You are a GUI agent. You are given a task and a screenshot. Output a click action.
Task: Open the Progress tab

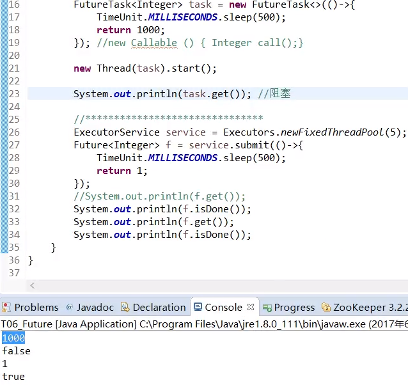pyautogui.click(x=289, y=308)
